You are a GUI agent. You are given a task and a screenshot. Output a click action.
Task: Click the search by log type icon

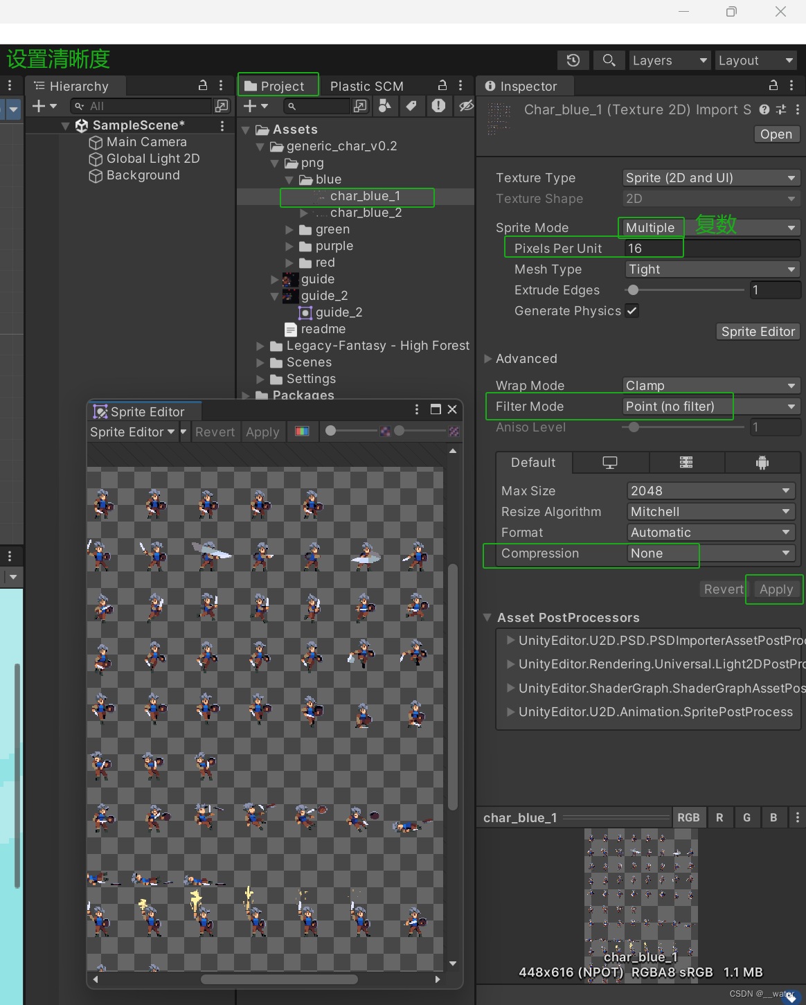[x=438, y=105]
